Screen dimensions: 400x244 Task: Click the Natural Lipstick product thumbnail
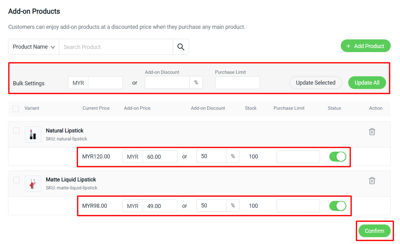click(33, 134)
